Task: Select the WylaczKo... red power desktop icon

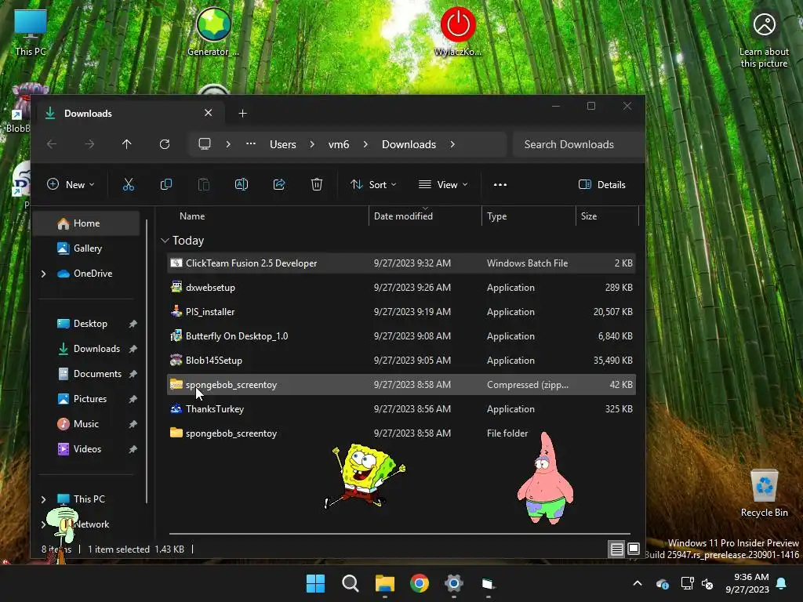Action: click(458, 31)
